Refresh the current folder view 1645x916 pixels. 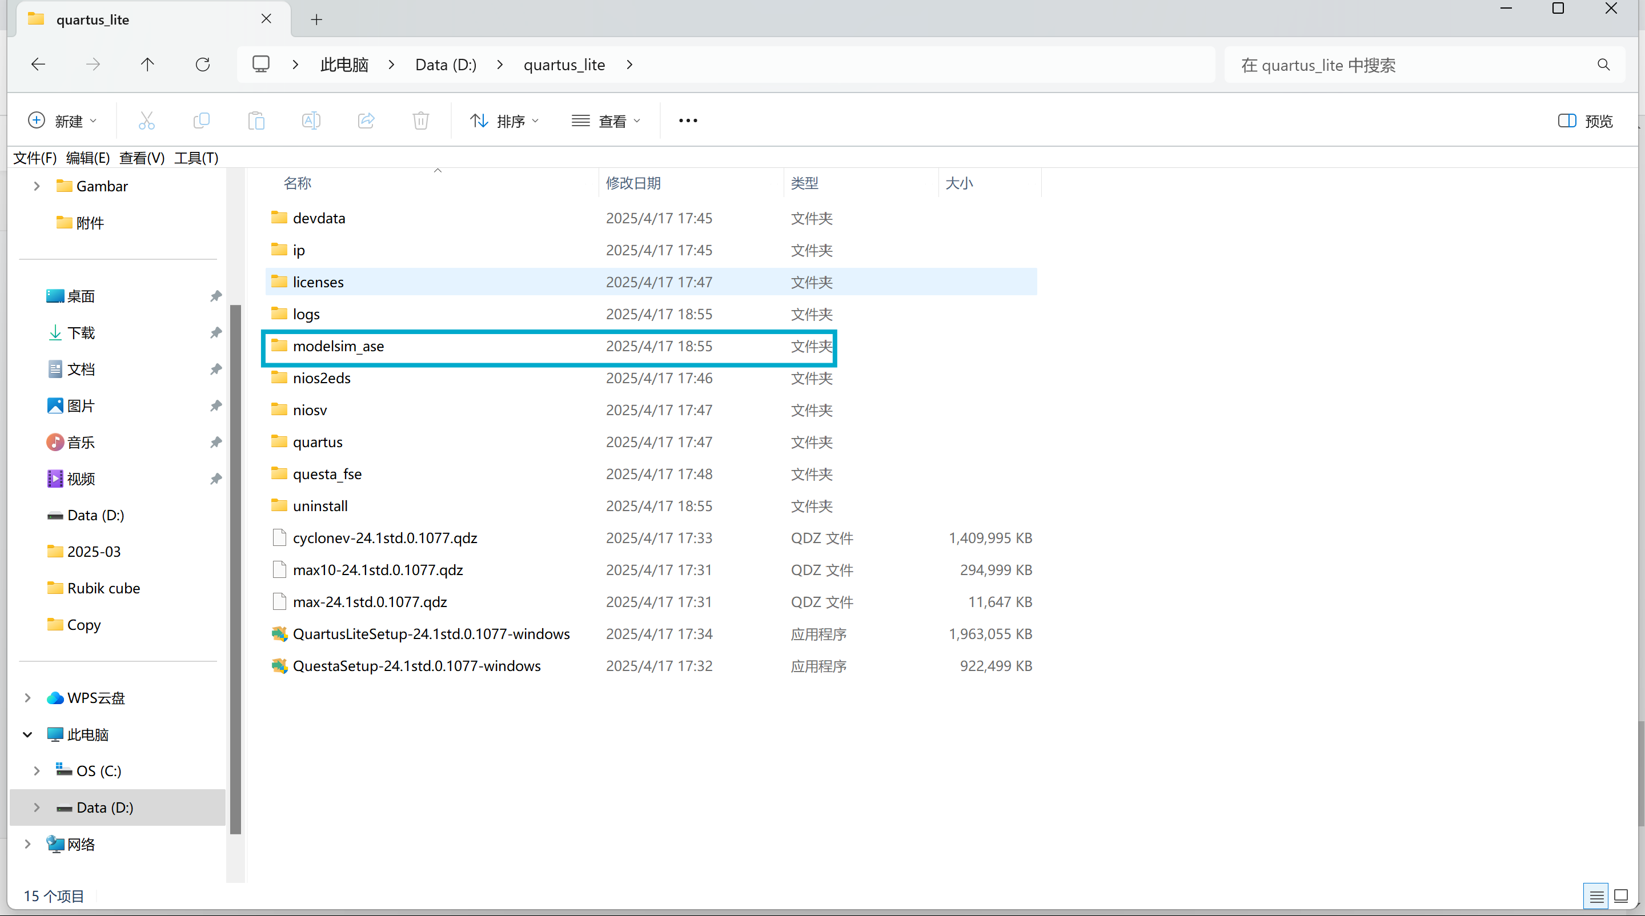tap(202, 65)
